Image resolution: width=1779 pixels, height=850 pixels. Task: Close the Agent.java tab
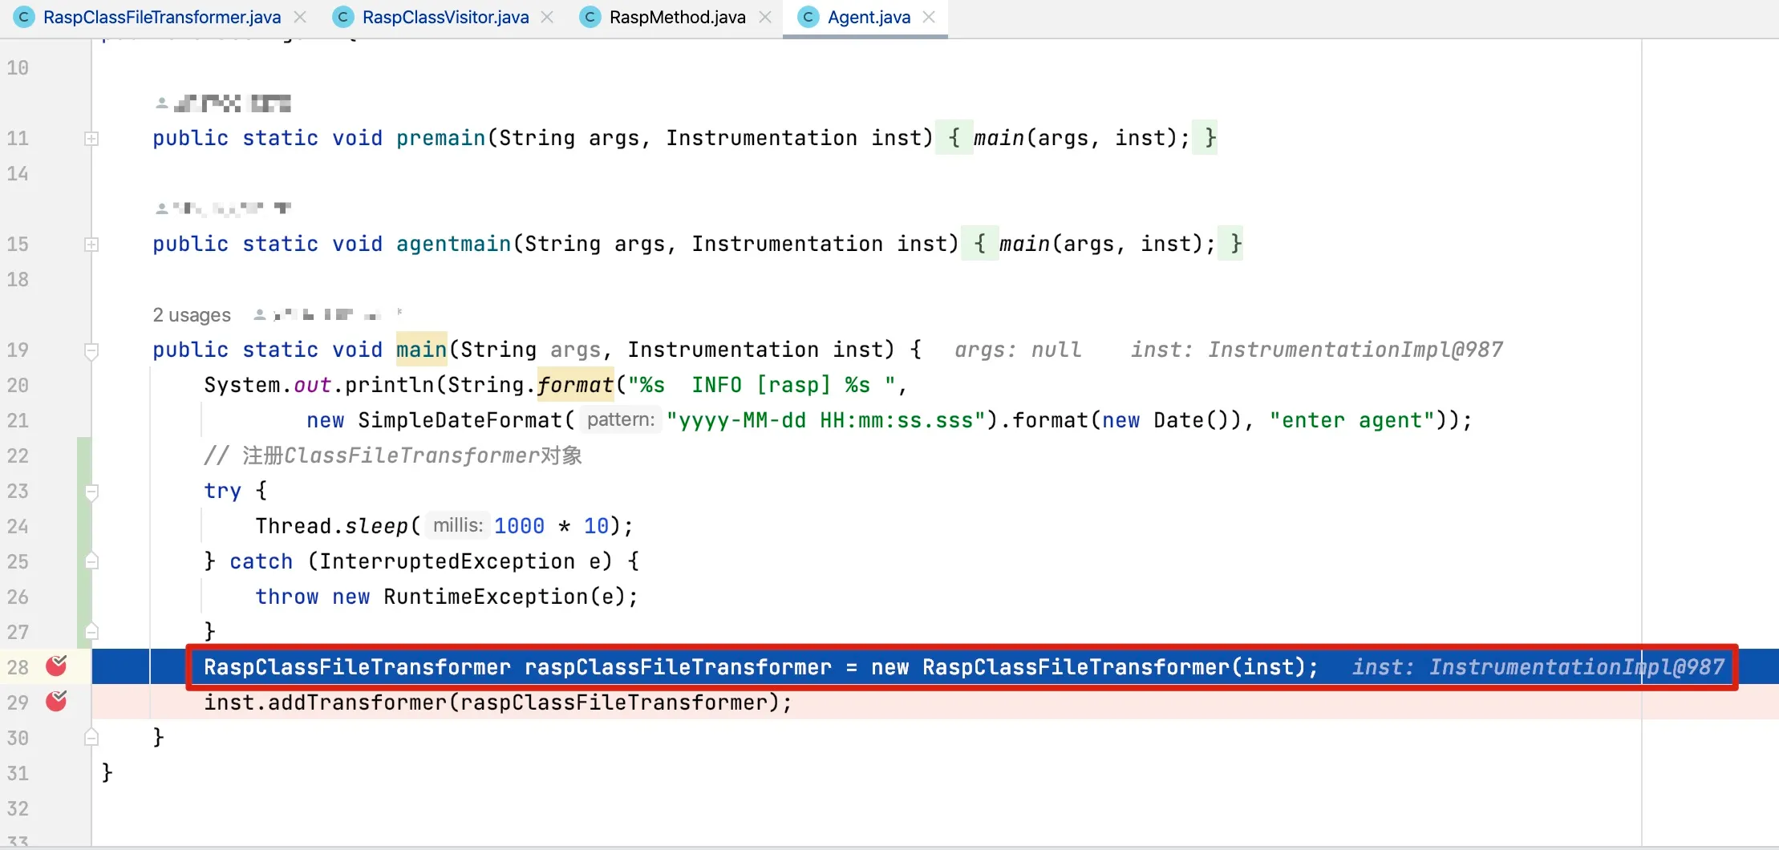(929, 17)
